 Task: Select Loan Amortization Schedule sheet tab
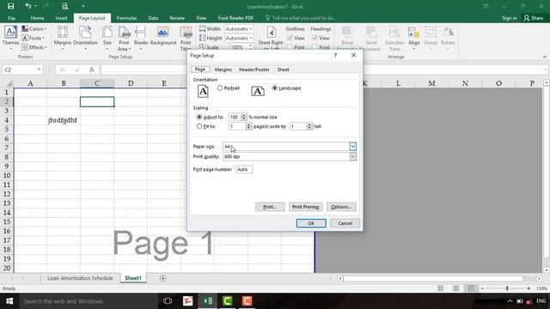click(x=80, y=278)
